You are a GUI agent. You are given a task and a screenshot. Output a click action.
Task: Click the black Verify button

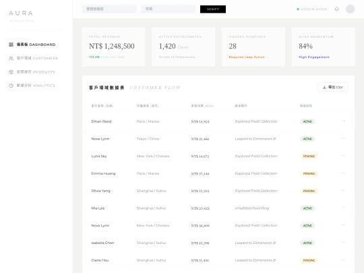[x=213, y=9]
